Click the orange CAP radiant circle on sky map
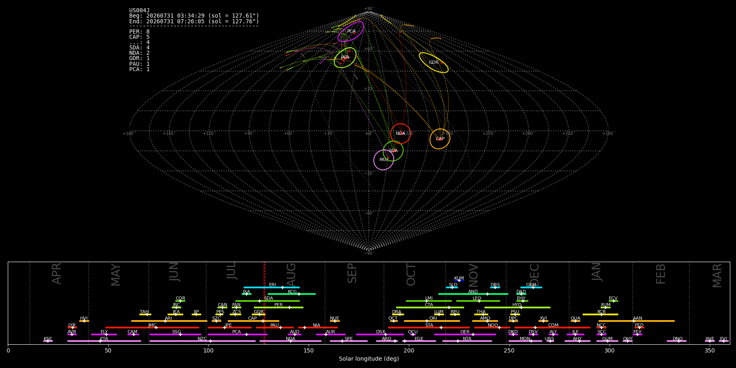The width and height of the screenshot is (736, 368). click(440, 139)
